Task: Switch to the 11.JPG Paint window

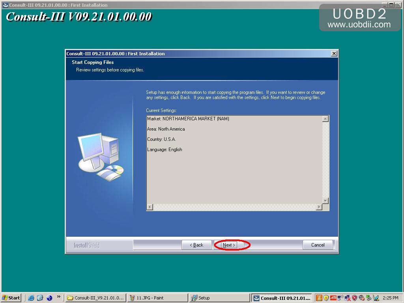Action: pos(158,297)
